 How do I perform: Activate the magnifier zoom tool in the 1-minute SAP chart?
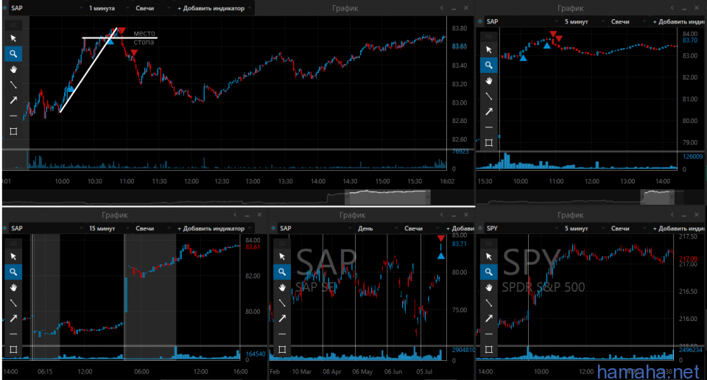point(13,54)
